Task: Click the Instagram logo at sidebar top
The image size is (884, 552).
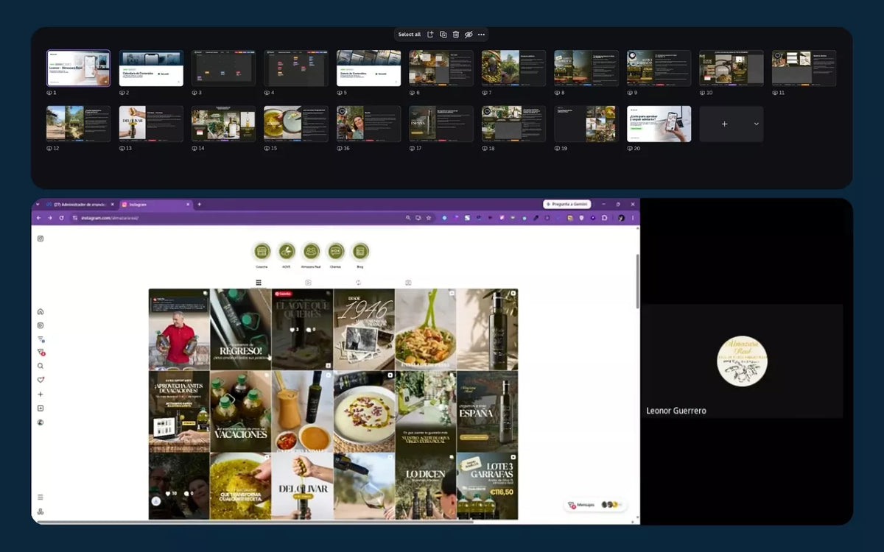Action: pyautogui.click(x=41, y=238)
